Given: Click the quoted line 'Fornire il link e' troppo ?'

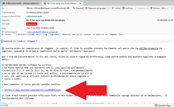Looking at the screenshot, I should (20, 41).
